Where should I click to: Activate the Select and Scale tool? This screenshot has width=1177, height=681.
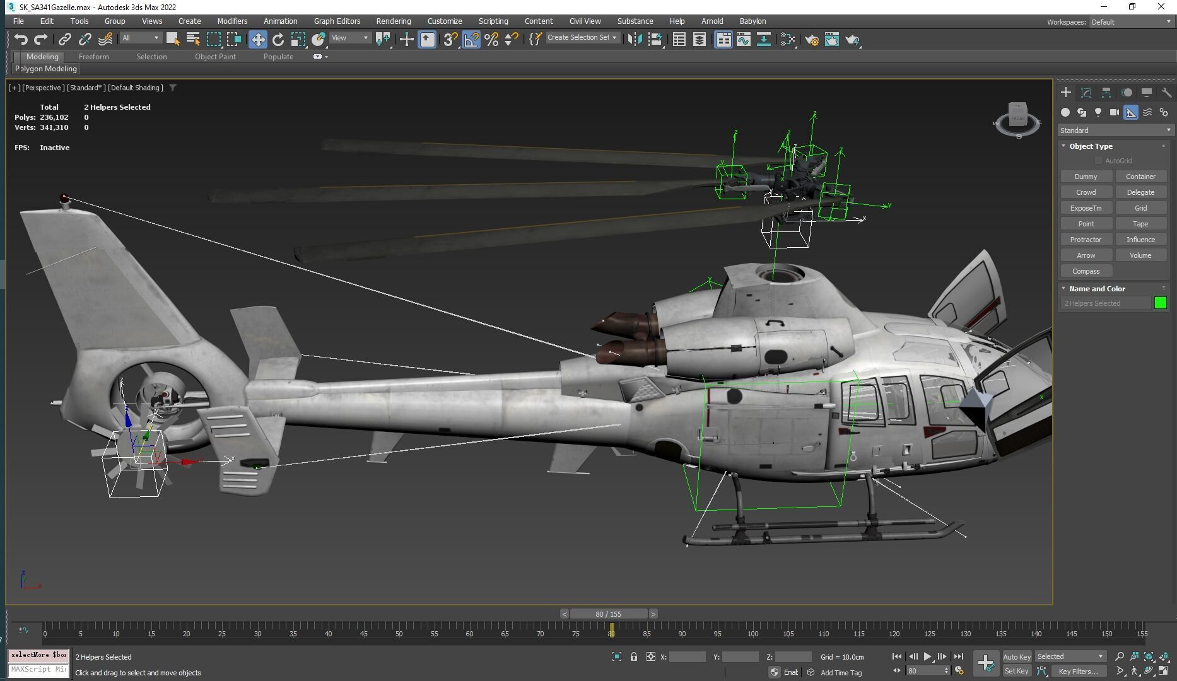coord(298,40)
